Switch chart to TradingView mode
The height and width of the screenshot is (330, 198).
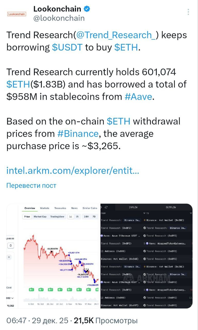tap(57, 217)
